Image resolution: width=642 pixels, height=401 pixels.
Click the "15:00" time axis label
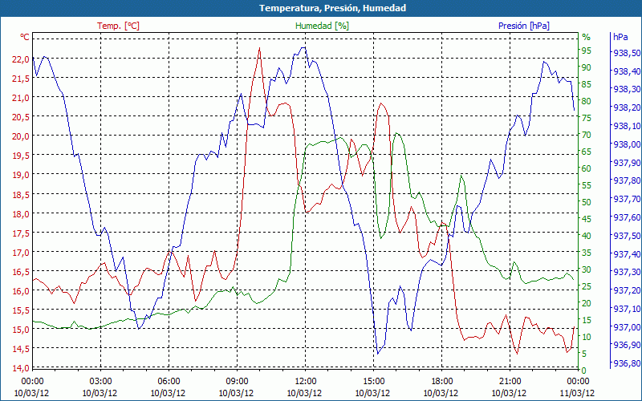373,383
